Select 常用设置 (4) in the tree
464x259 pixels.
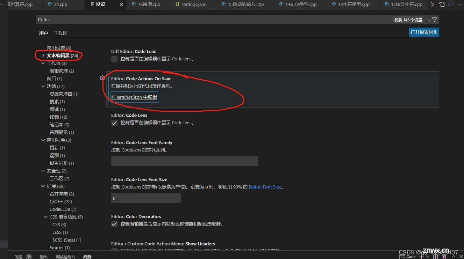(59, 48)
